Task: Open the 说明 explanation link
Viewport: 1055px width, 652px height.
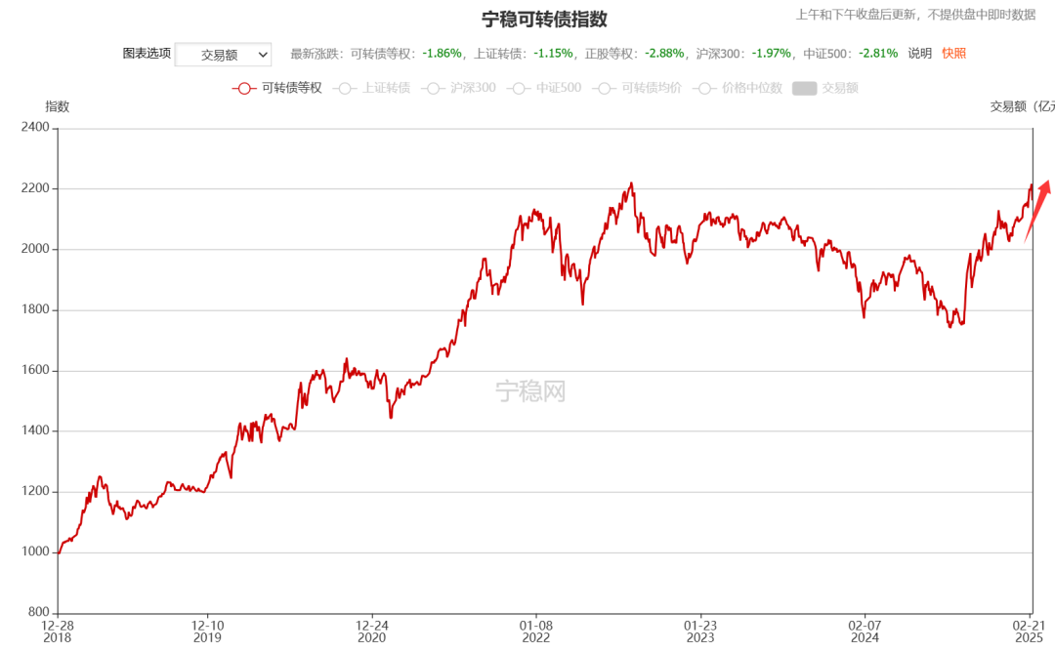Action: click(919, 53)
